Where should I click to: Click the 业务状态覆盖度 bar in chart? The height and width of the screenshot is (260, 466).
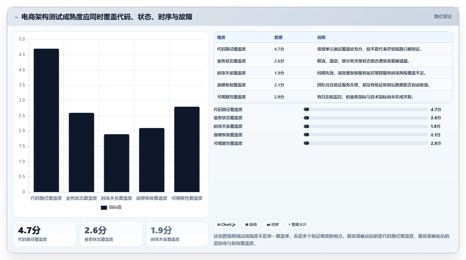tap(81, 152)
